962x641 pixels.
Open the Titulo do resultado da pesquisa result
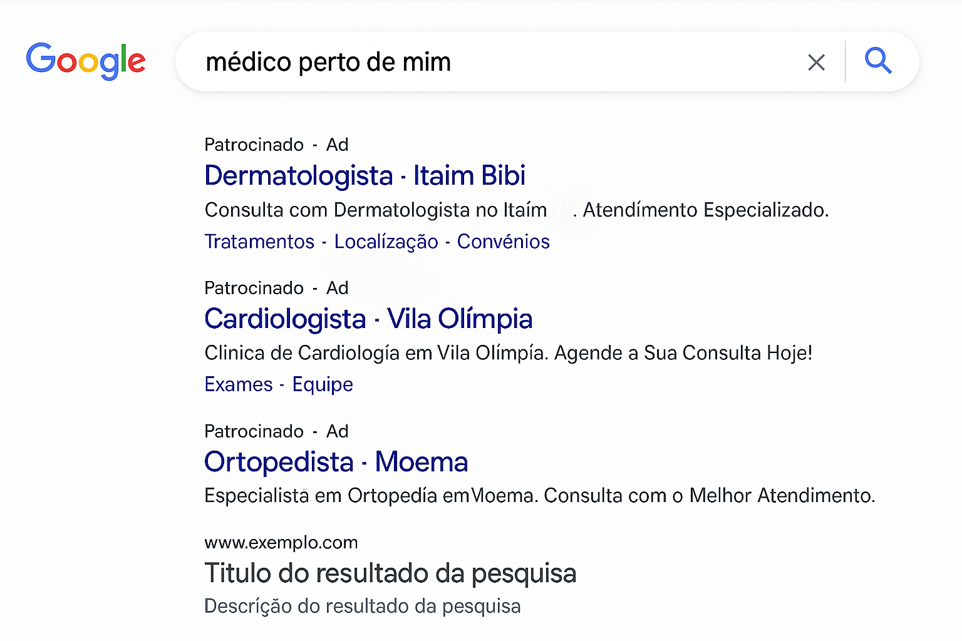click(x=390, y=573)
